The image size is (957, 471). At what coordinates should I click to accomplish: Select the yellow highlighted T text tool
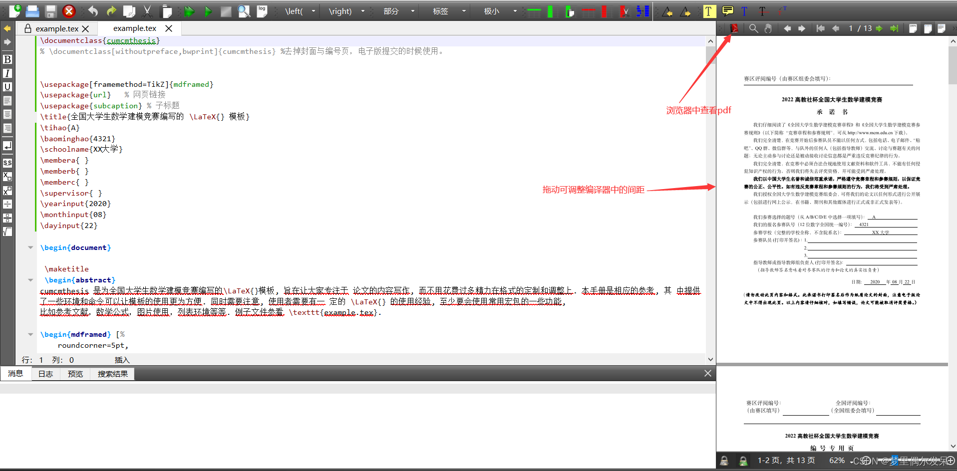click(709, 11)
